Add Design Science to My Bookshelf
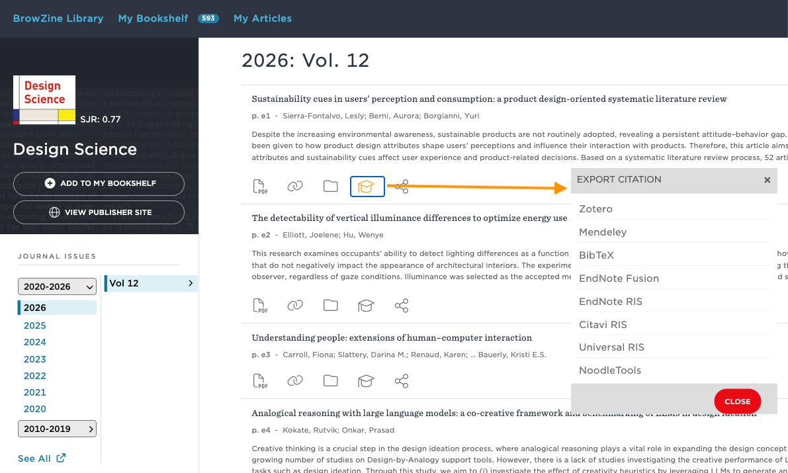The width and height of the screenshot is (788, 473). coord(99,183)
